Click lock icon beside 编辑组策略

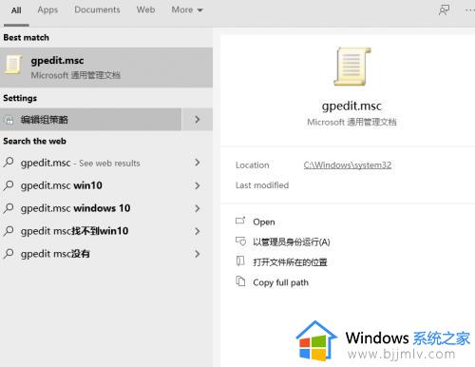(9, 120)
